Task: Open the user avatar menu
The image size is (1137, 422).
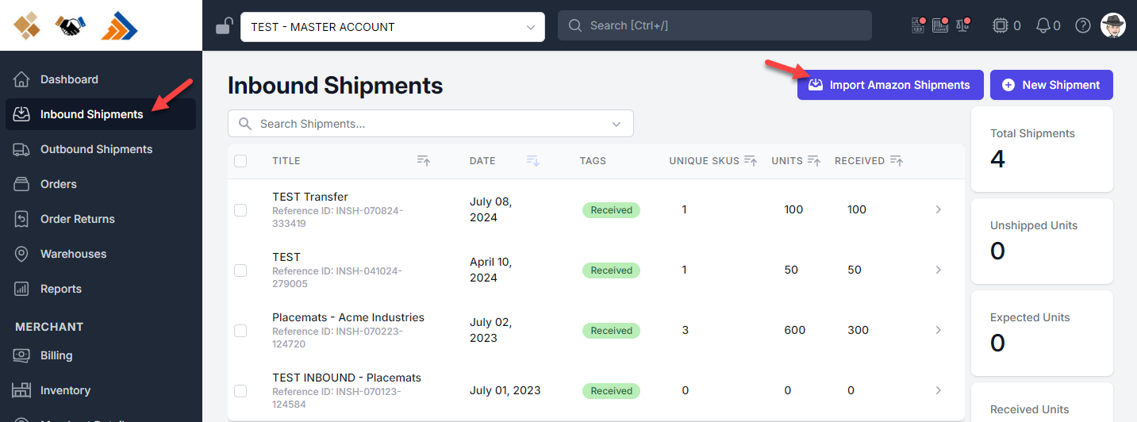Action: tap(1113, 25)
